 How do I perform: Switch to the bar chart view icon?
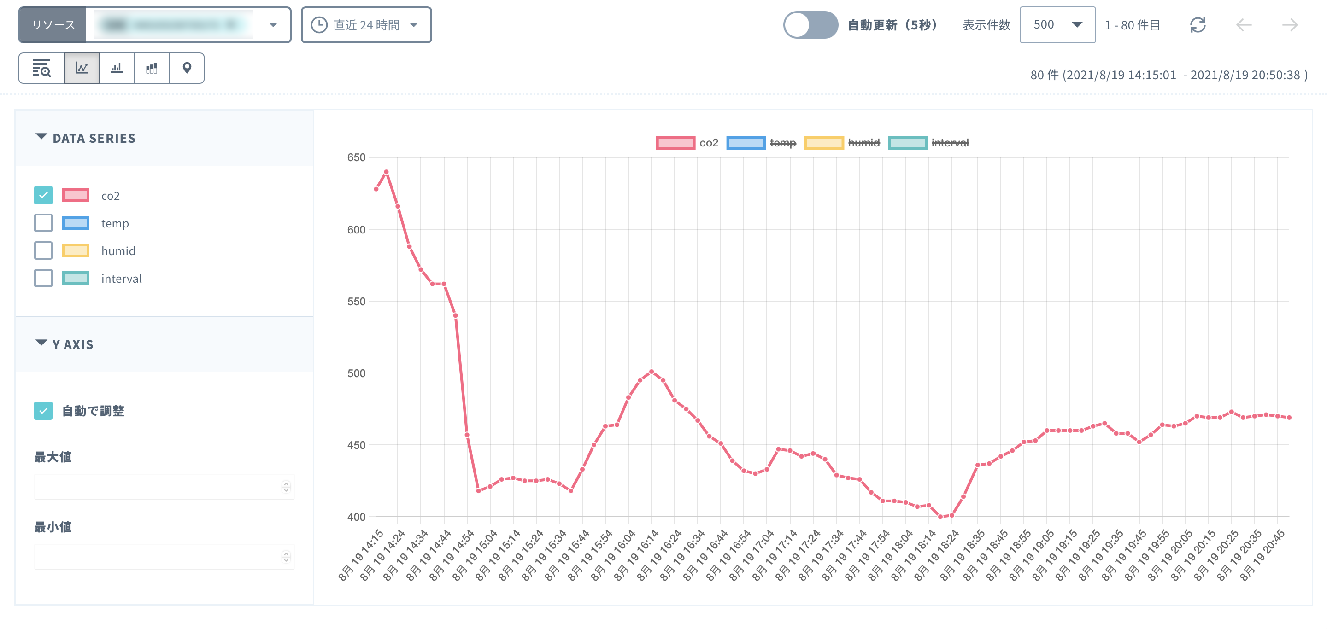(x=117, y=68)
